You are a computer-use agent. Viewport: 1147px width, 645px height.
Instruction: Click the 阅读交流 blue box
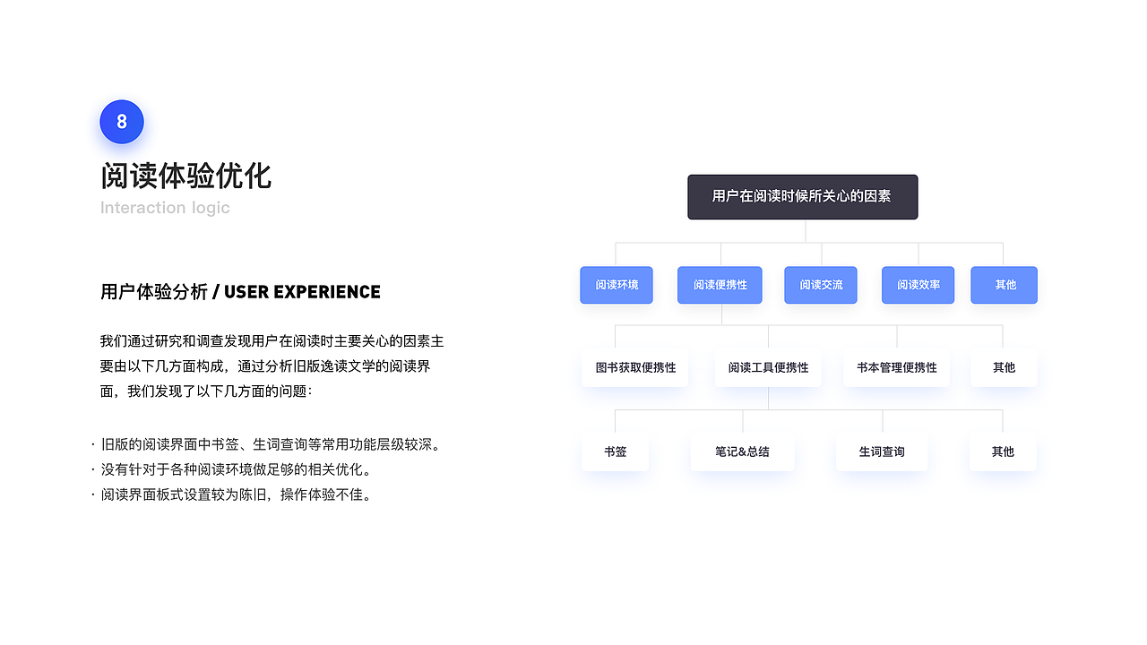pos(820,284)
